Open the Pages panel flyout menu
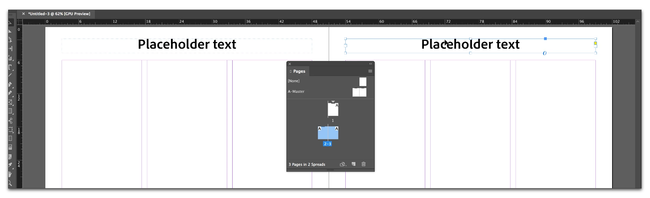The image size is (650, 198). 370,71
